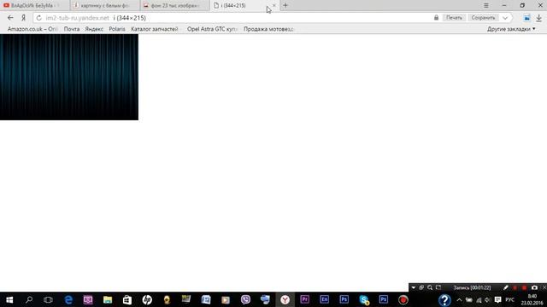Click the padlock security icon in address bar
This screenshot has width=547, height=307.
436,17
